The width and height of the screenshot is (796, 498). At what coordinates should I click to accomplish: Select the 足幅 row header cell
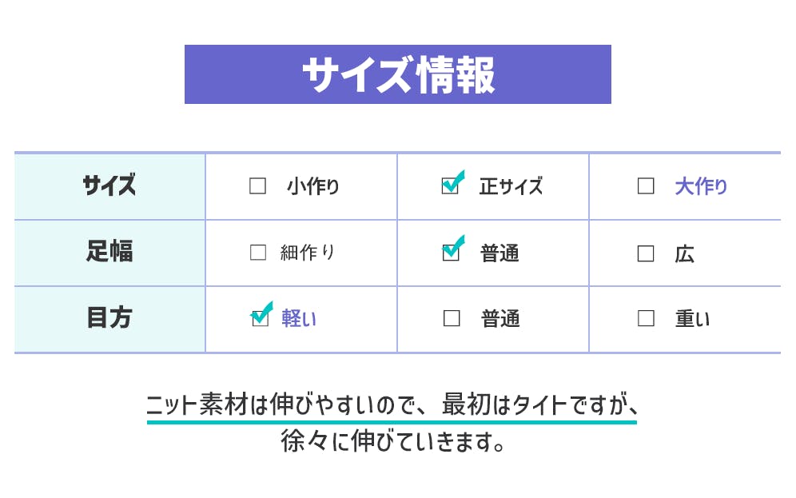pos(109,253)
